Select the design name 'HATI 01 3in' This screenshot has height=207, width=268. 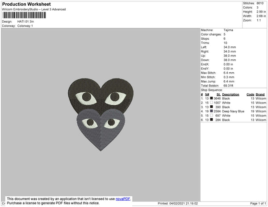[x=25, y=21]
